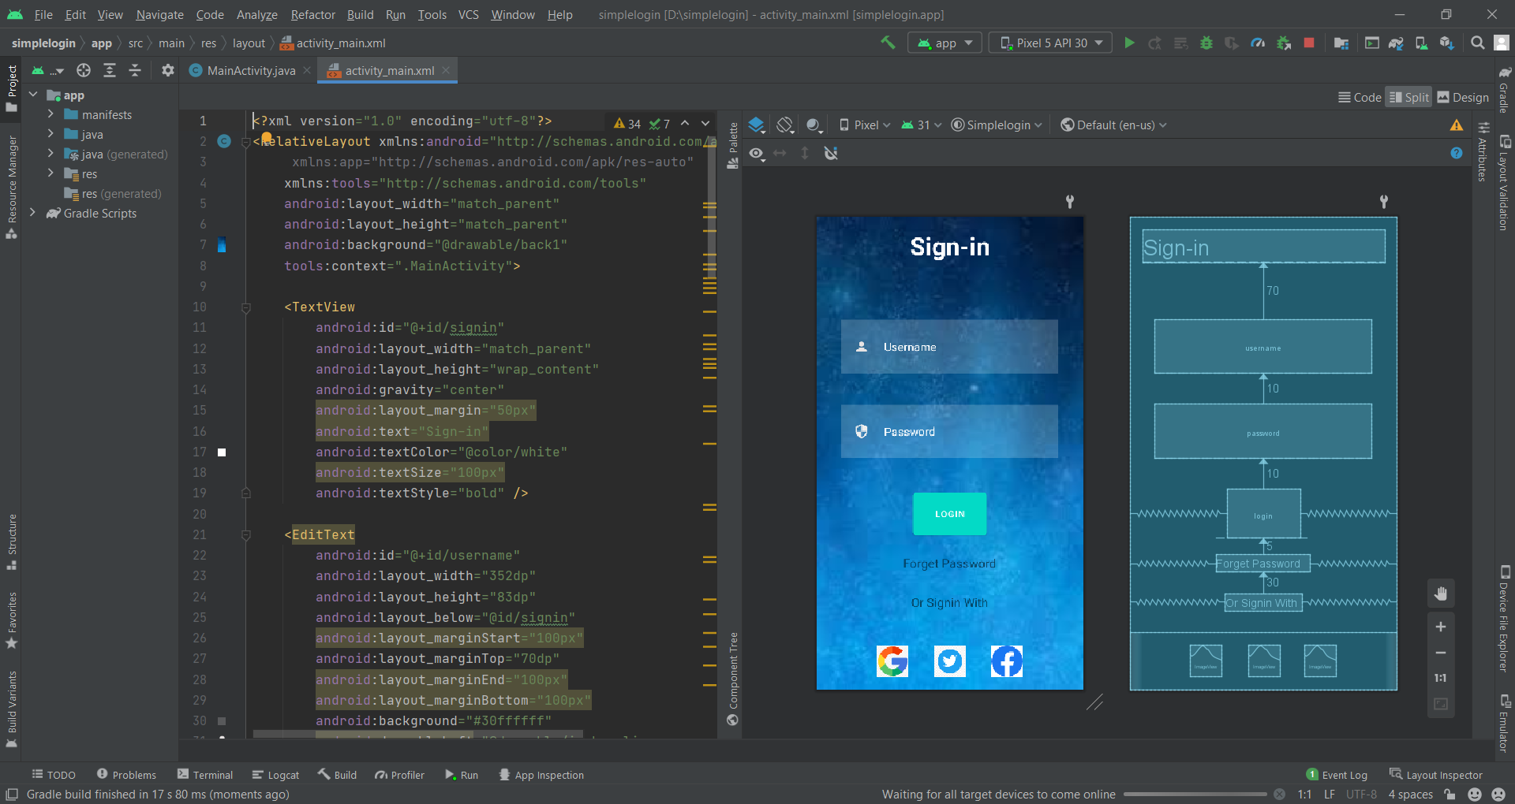Open the Terminal tool window
1515x804 pixels.
tap(205, 775)
